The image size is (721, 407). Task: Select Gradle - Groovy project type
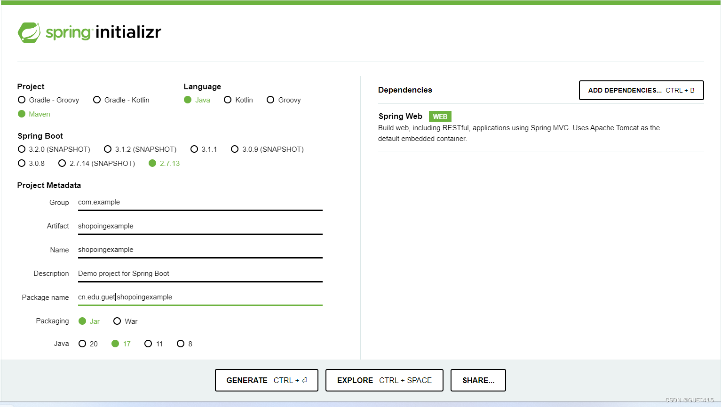click(48, 100)
